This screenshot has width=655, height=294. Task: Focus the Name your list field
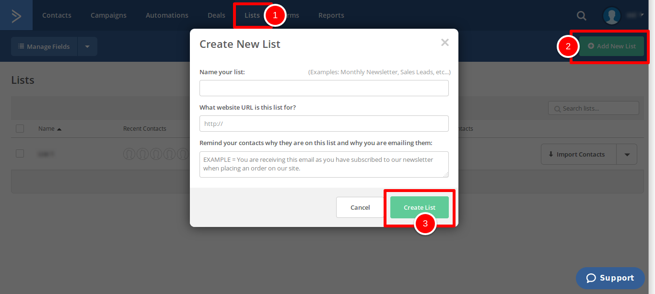point(324,88)
